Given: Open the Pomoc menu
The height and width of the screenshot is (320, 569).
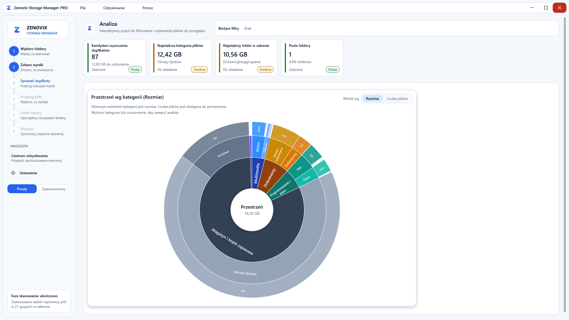Looking at the screenshot, I should [x=148, y=8].
